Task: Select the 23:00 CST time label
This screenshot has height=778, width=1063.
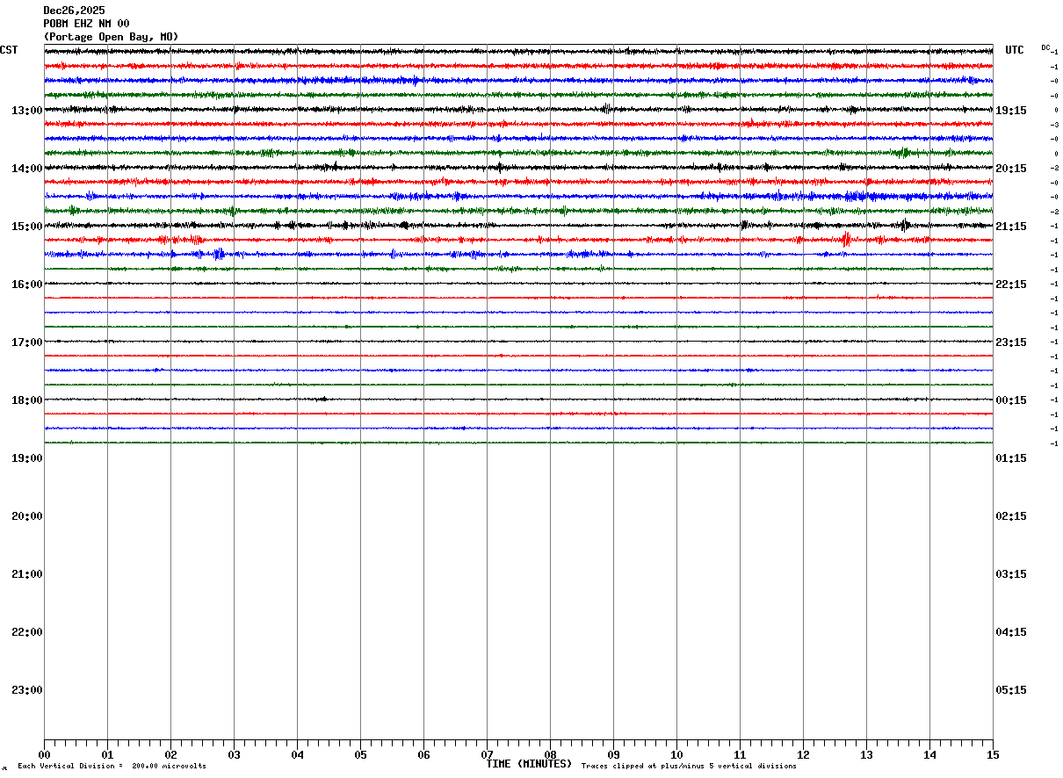Action: pyautogui.click(x=27, y=690)
